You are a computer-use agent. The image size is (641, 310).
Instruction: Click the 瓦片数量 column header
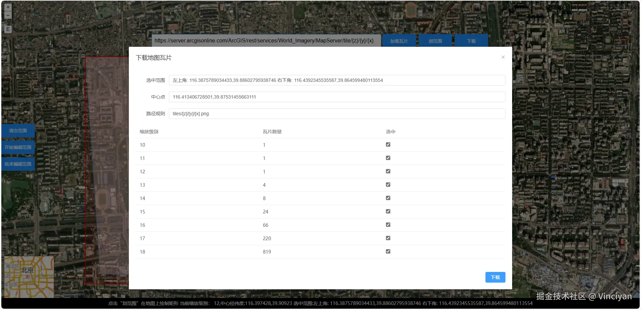point(272,132)
